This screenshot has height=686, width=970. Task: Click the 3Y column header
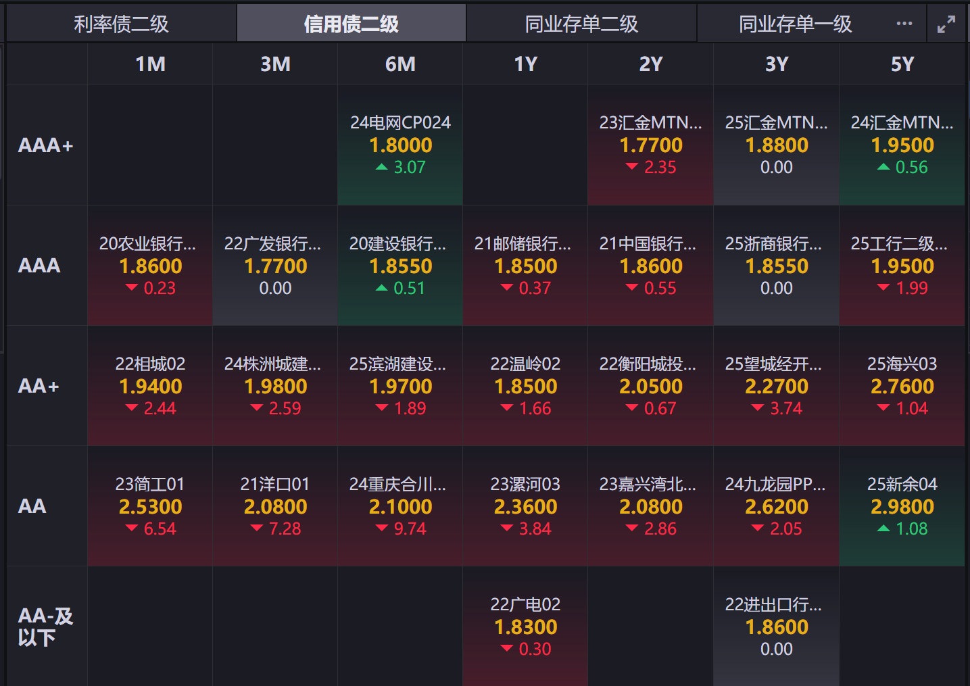tap(776, 64)
